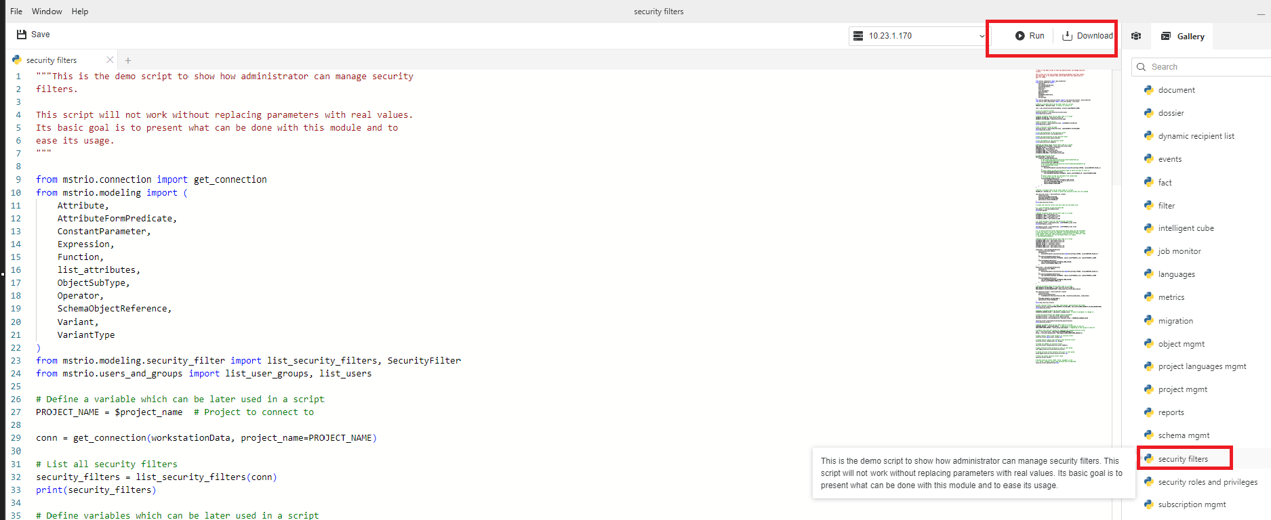Add a new script tab with plus

pyautogui.click(x=128, y=60)
